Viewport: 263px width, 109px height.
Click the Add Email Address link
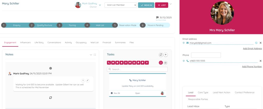coord(252,48)
